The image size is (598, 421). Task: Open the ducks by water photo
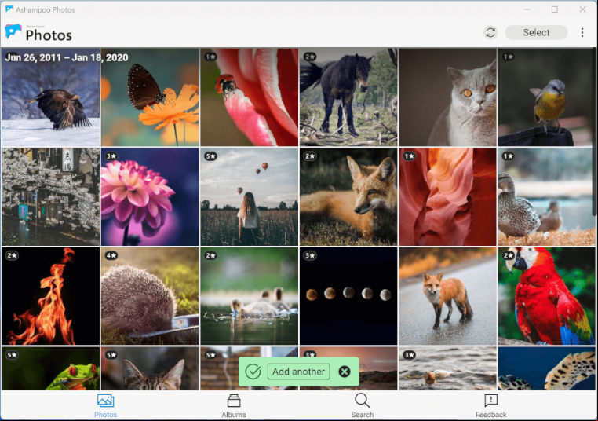point(545,196)
